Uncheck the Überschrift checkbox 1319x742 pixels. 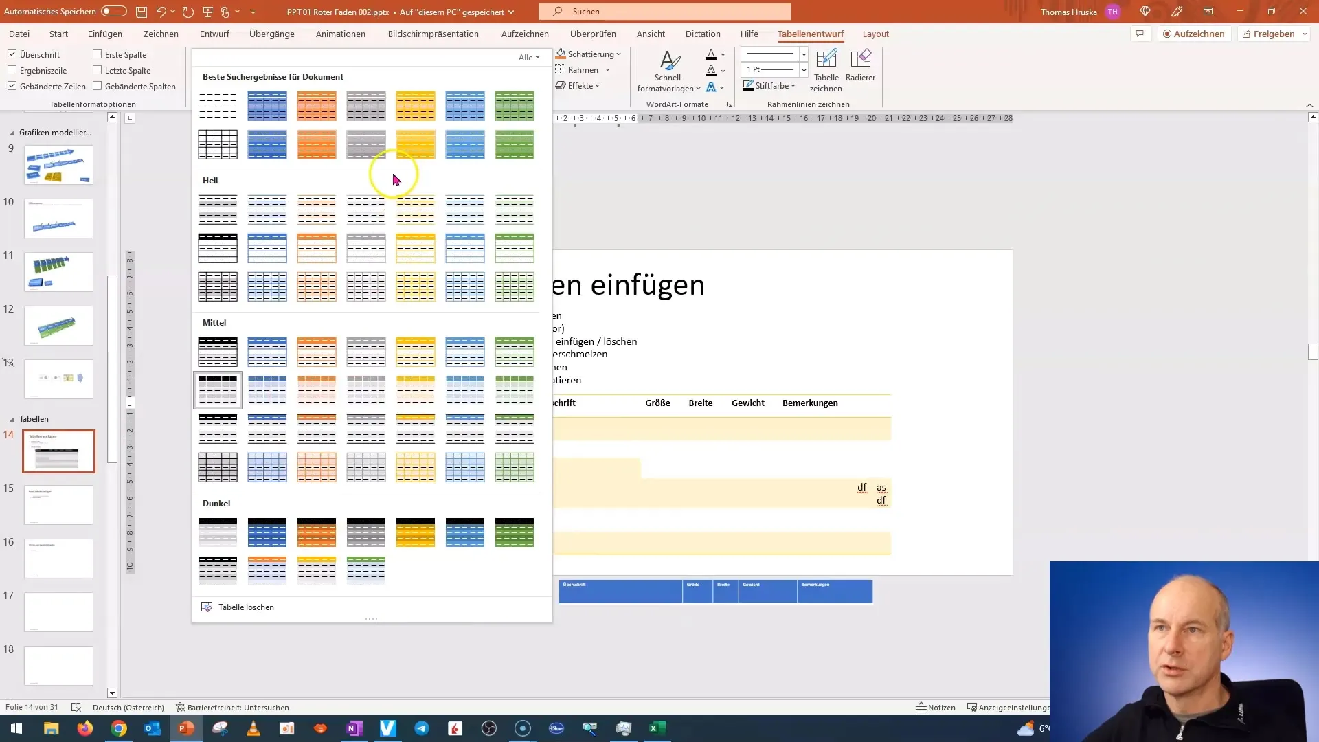tap(12, 54)
